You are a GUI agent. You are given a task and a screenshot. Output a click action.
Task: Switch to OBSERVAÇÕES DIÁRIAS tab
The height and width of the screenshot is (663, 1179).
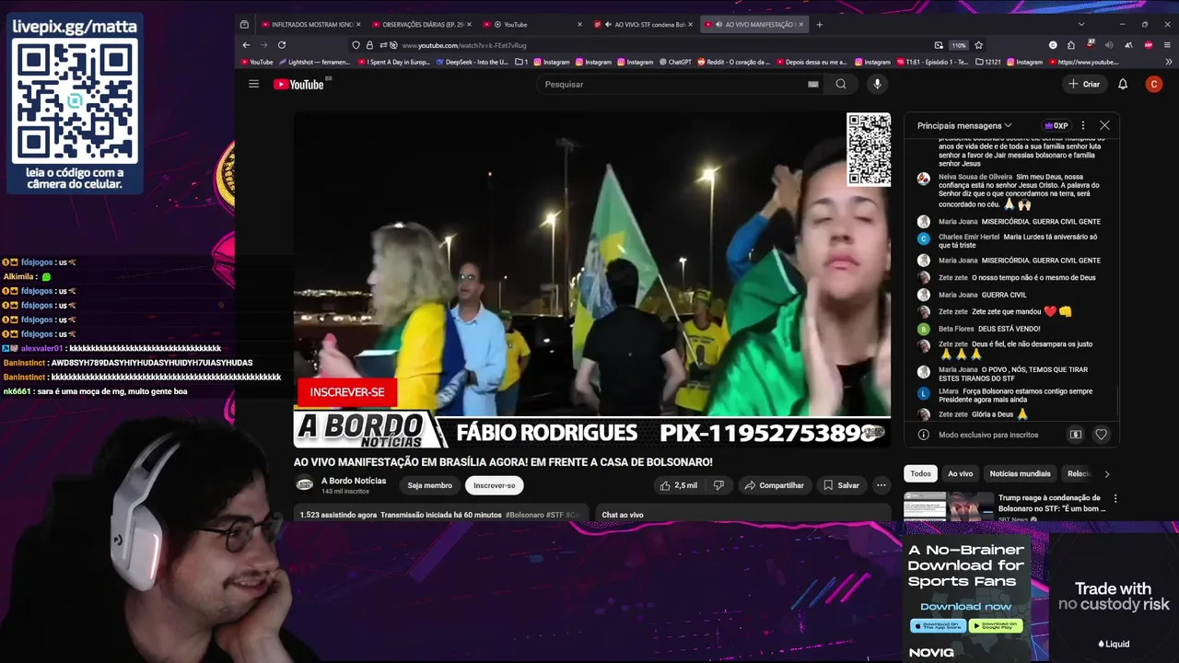coord(422,25)
